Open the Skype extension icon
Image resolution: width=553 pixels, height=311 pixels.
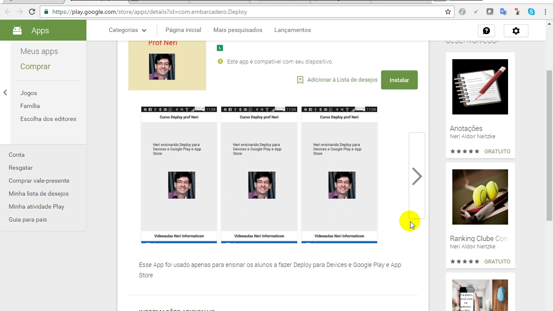[x=531, y=12]
